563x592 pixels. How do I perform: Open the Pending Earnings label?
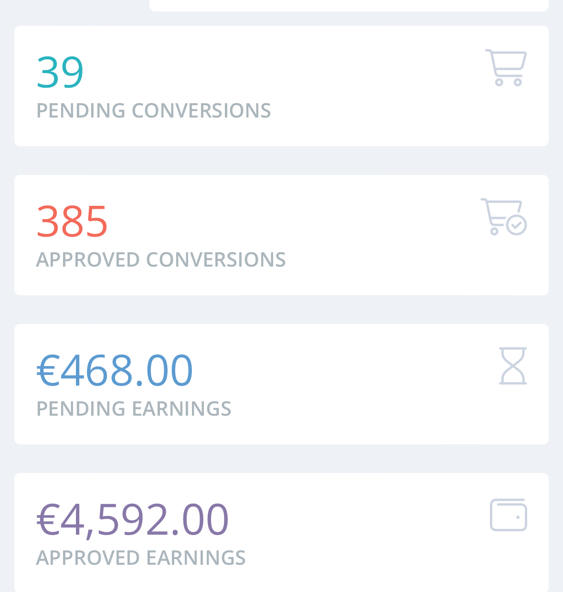134,409
